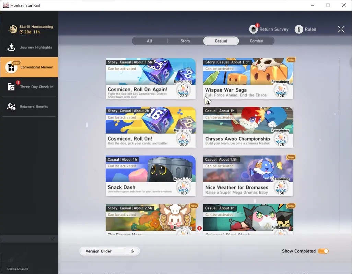
Task: Click the event list vertical scrollbar
Action: click(x=340, y=84)
